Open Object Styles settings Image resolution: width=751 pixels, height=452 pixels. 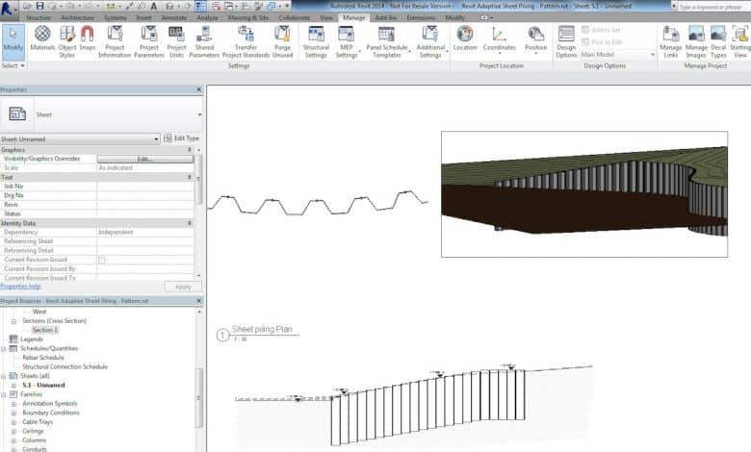(x=67, y=41)
